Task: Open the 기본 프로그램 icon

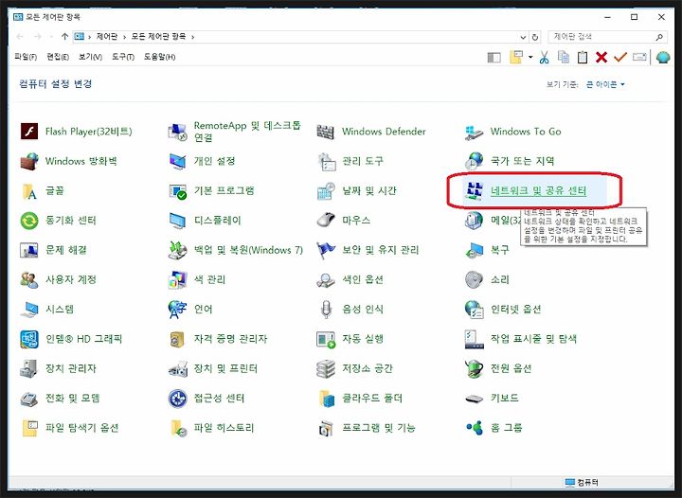Action: (177, 190)
